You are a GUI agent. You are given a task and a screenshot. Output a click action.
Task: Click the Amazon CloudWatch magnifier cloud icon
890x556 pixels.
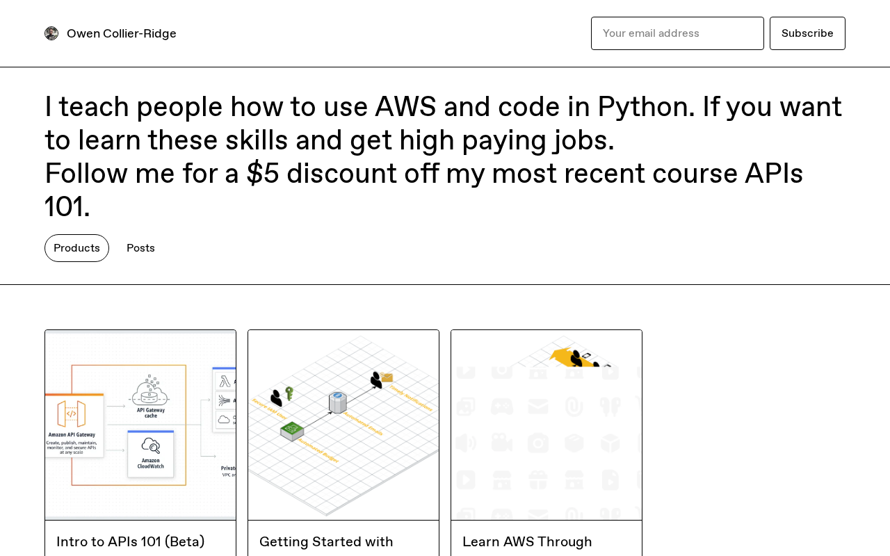coord(150,445)
